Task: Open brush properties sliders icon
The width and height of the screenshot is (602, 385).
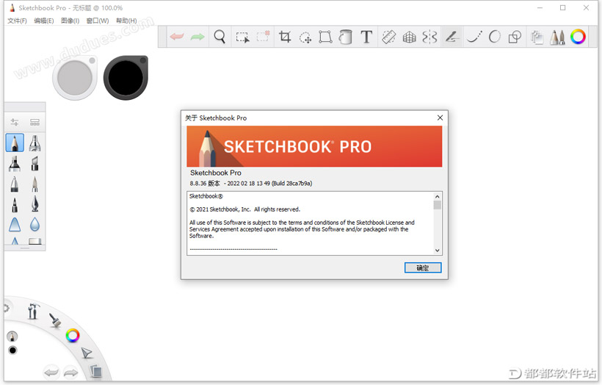Action: pyautogui.click(x=15, y=122)
